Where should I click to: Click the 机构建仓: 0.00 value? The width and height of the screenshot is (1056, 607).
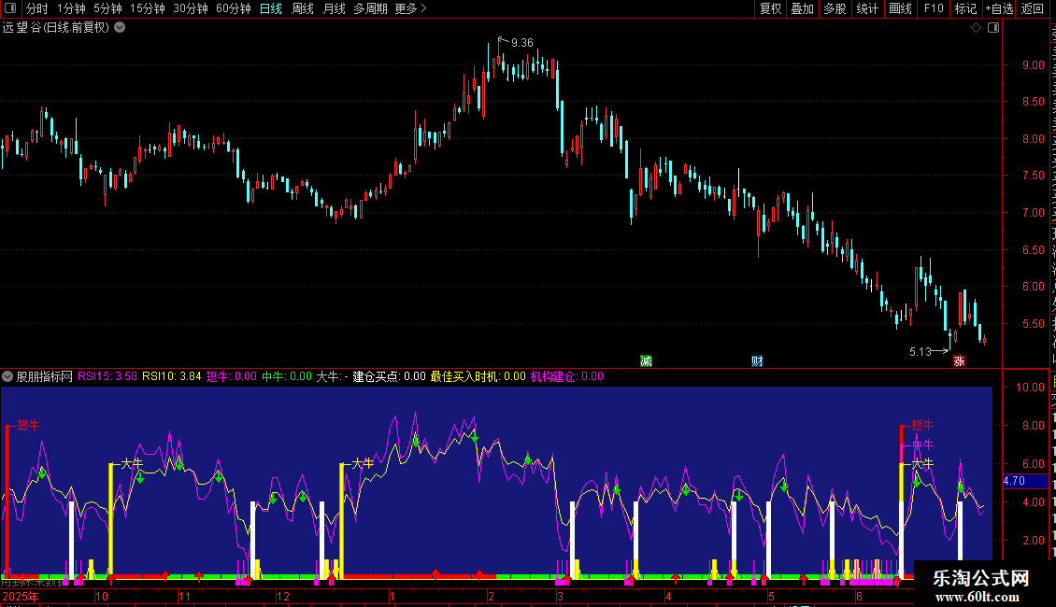567,376
